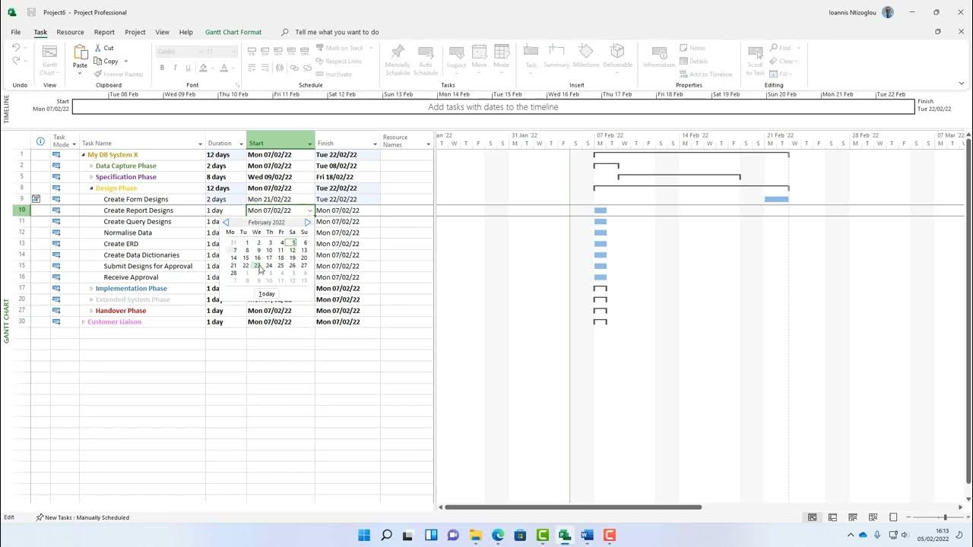Click the Find magnifier icon
The height and width of the screenshot is (547, 973).
coord(774,48)
